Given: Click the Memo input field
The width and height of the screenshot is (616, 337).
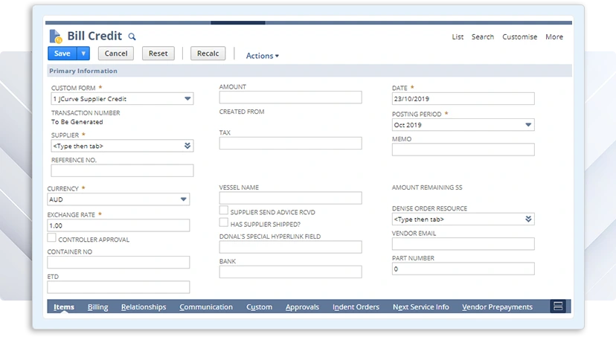Looking at the screenshot, I should pos(463,150).
